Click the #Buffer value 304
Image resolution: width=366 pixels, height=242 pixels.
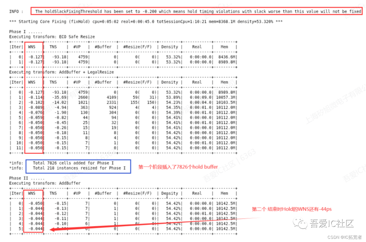(113, 113)
